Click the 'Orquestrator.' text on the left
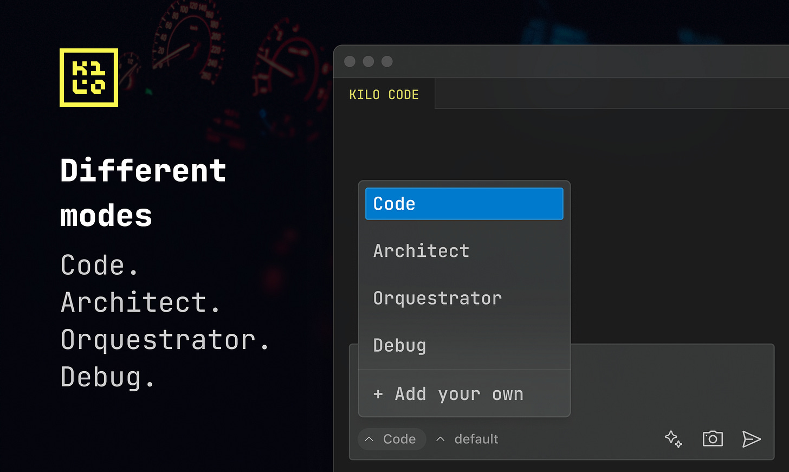Image resolution: width=789 pixels, height=472 pixels. (x=165, y=340)
